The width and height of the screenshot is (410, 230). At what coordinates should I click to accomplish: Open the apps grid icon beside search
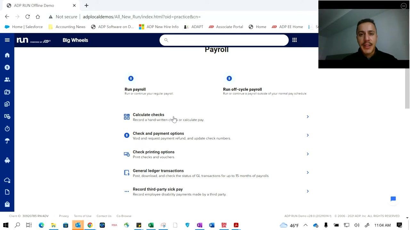[294, 40]
